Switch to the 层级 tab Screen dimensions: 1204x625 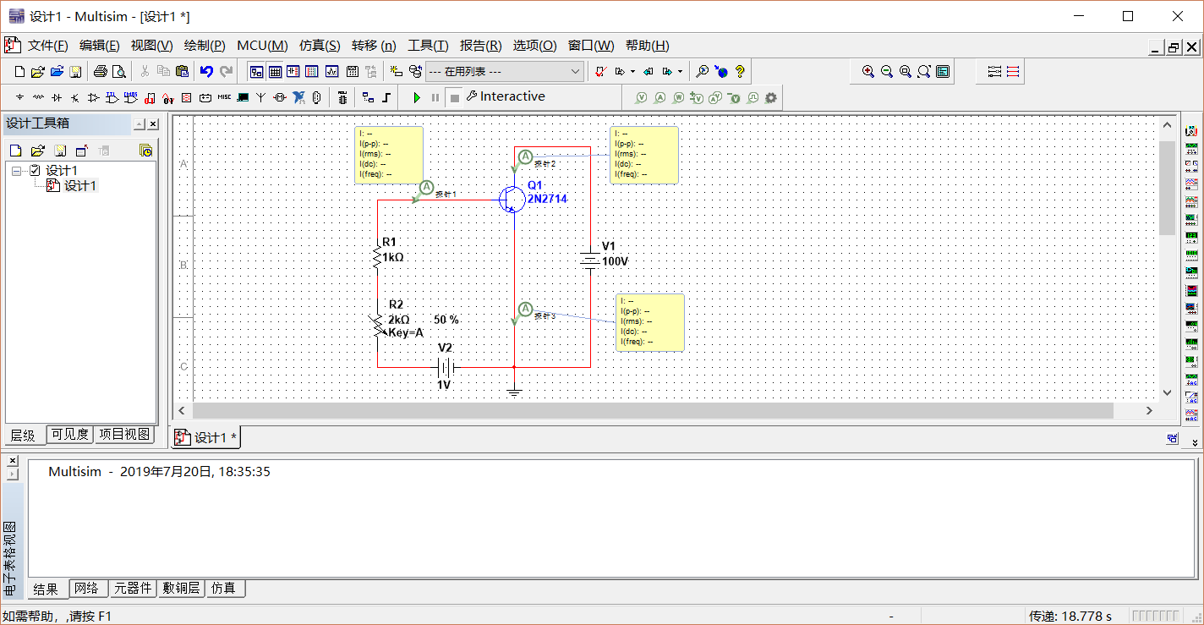pos(24,436)
